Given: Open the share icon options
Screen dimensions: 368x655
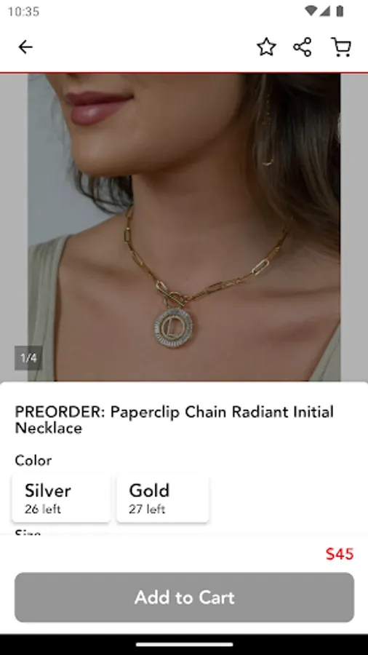Looking at the screenshot, I should coord(303,47).
